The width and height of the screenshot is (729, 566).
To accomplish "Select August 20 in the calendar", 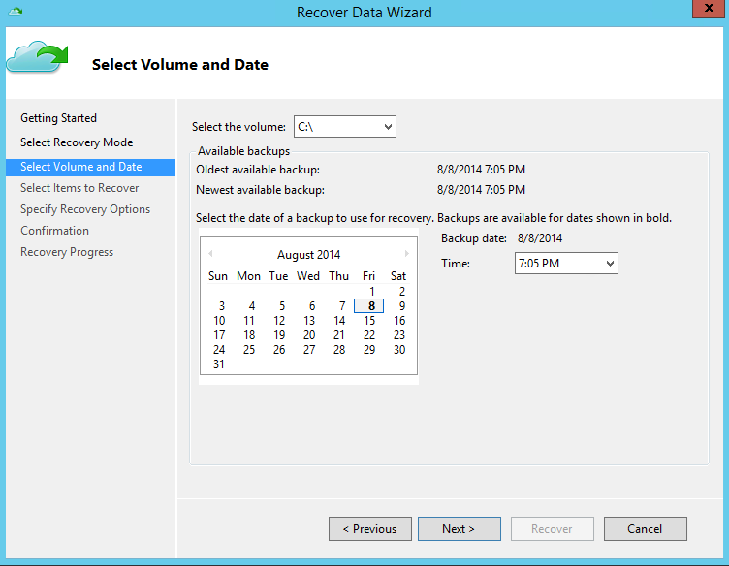I will 309,335.
